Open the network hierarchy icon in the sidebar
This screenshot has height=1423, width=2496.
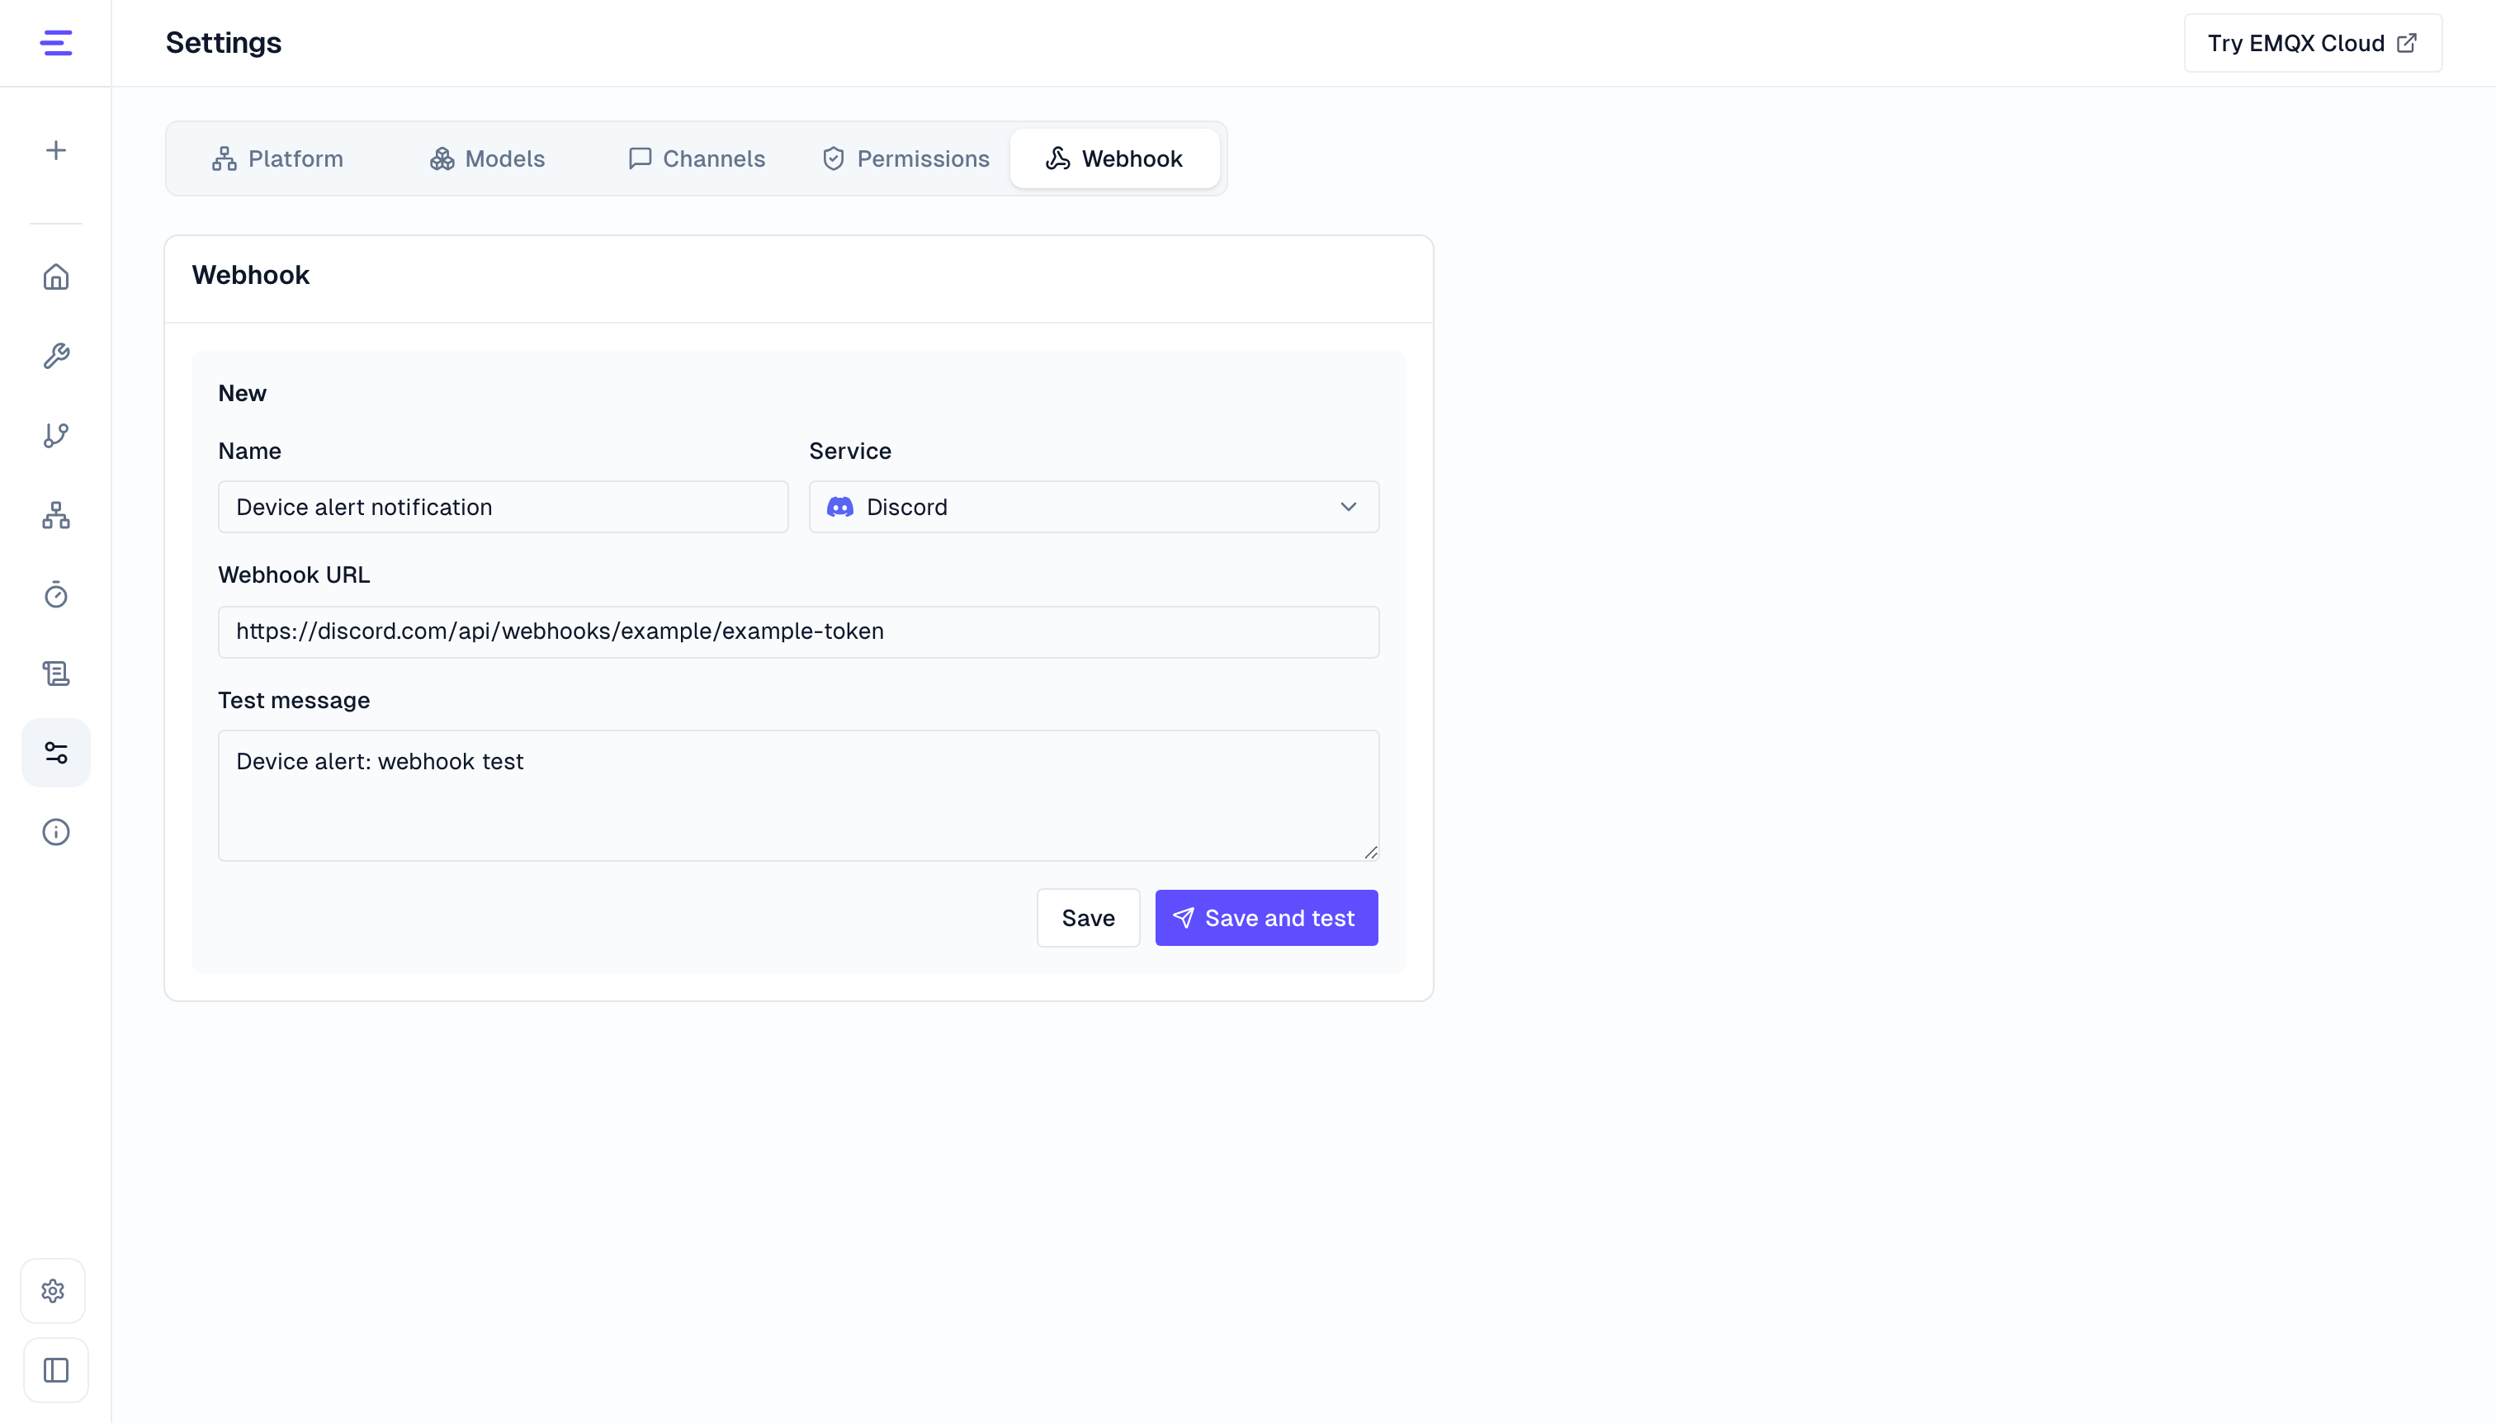[55, 515]
